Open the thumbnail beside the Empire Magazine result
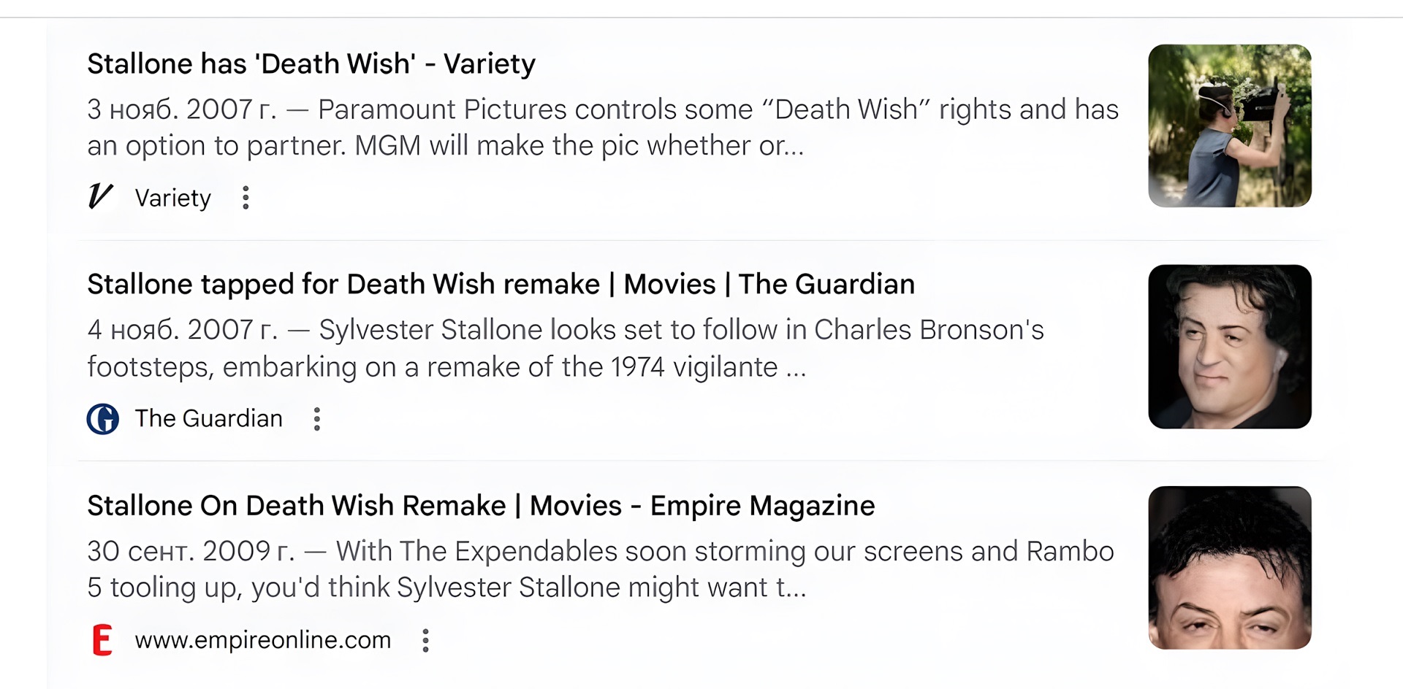Viewport: 1403px width, 689px height. 1230,568
